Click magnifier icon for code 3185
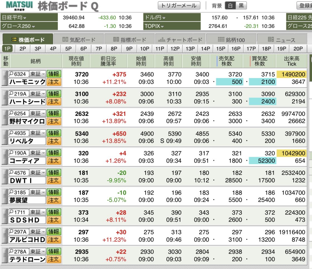This screenshot has height=269, width=312. 11,192
